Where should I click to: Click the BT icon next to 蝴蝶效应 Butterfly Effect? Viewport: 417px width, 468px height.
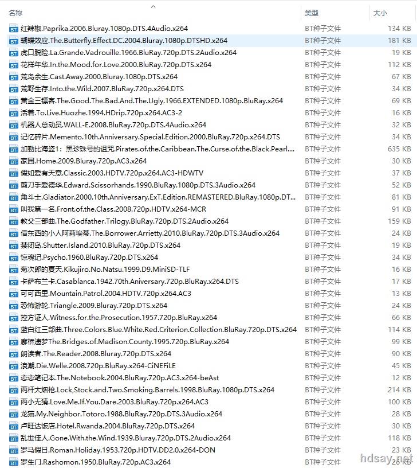(x=13, y=41)
